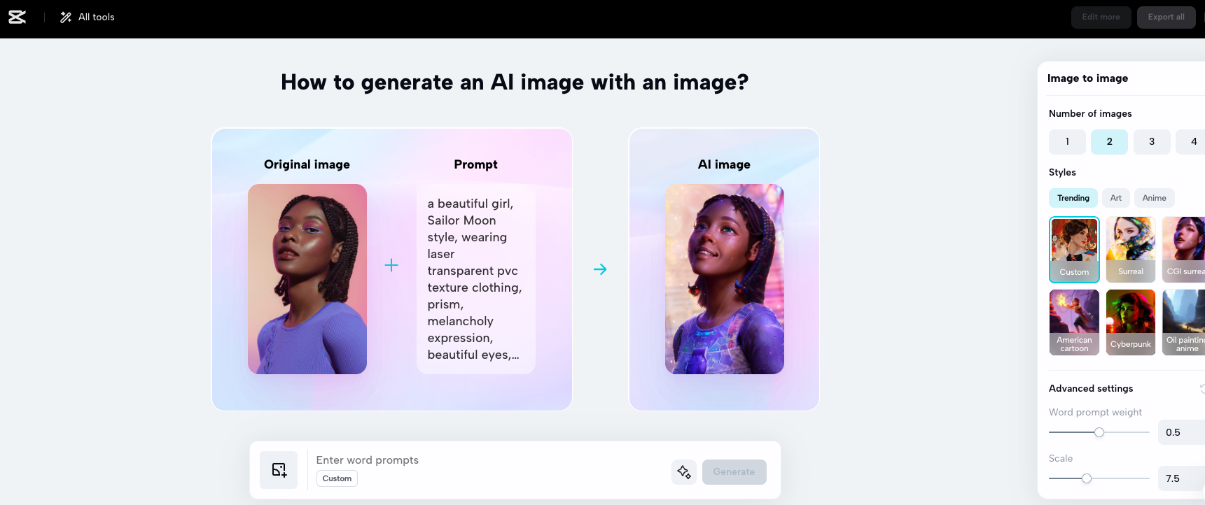Image resolution: width=1205 pixels, height=505 pixels.
Task: Click the CapCut logo icon
Action: tap(18, 17)
